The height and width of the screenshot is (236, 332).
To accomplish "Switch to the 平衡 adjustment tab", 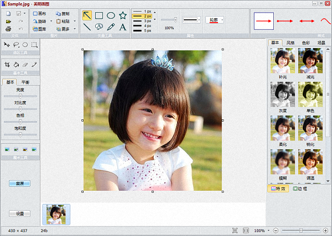I will [x=26, y=82].
